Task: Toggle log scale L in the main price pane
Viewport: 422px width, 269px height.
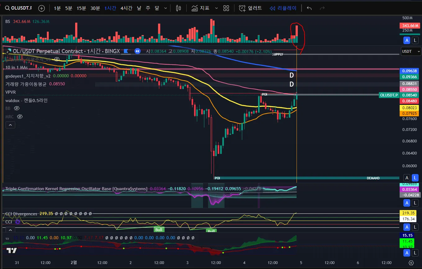Action: click(x=415, y=178)
